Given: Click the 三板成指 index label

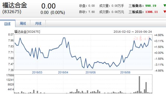Looking at the screenshot, I should point(136,12).
